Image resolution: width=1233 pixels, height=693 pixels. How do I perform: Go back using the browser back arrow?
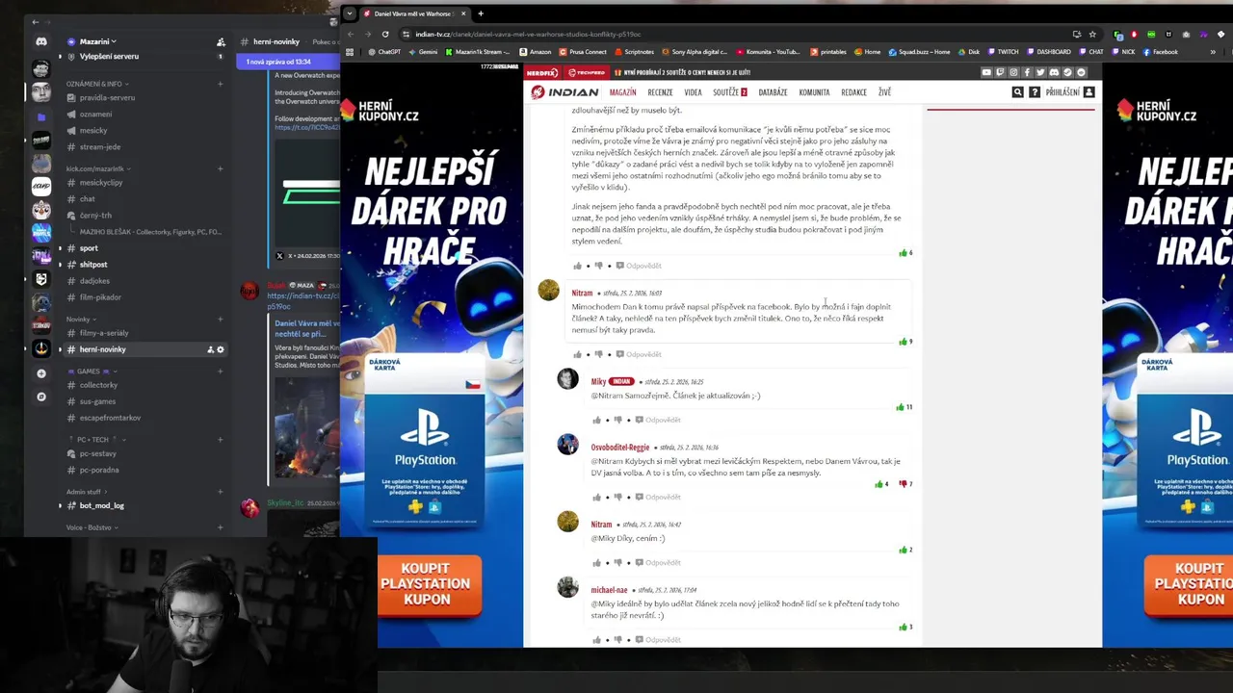[351, 34]
